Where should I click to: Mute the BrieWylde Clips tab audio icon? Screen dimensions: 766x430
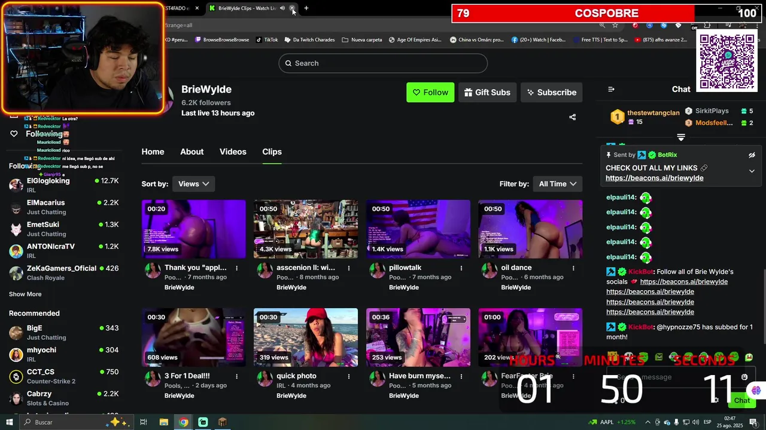282,8
